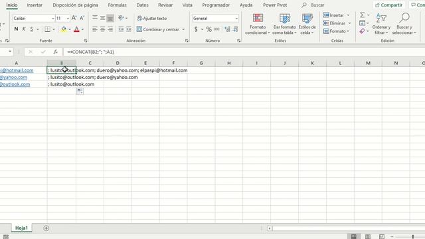Toggle Normal view in status bar

(x=354, y=236)
